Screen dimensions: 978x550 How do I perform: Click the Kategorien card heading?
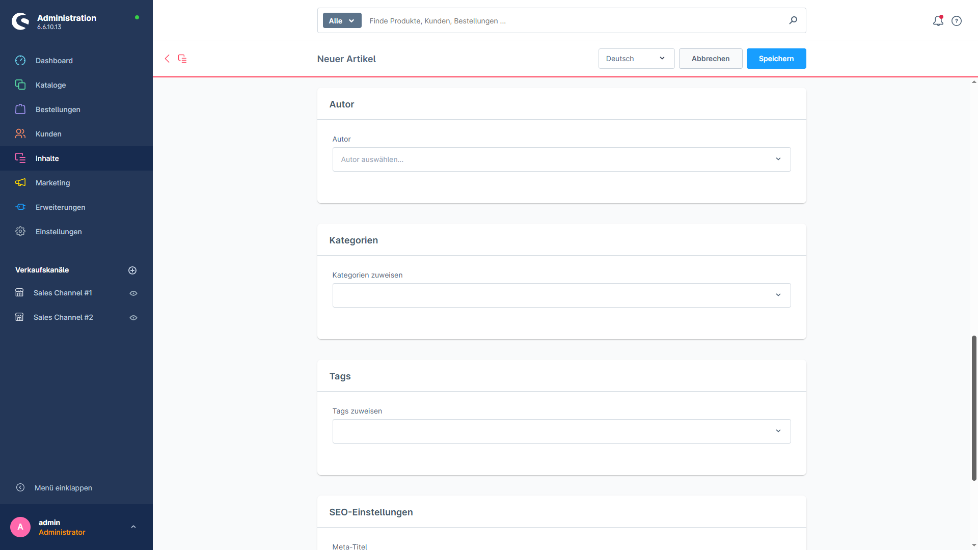click(354, 240)
